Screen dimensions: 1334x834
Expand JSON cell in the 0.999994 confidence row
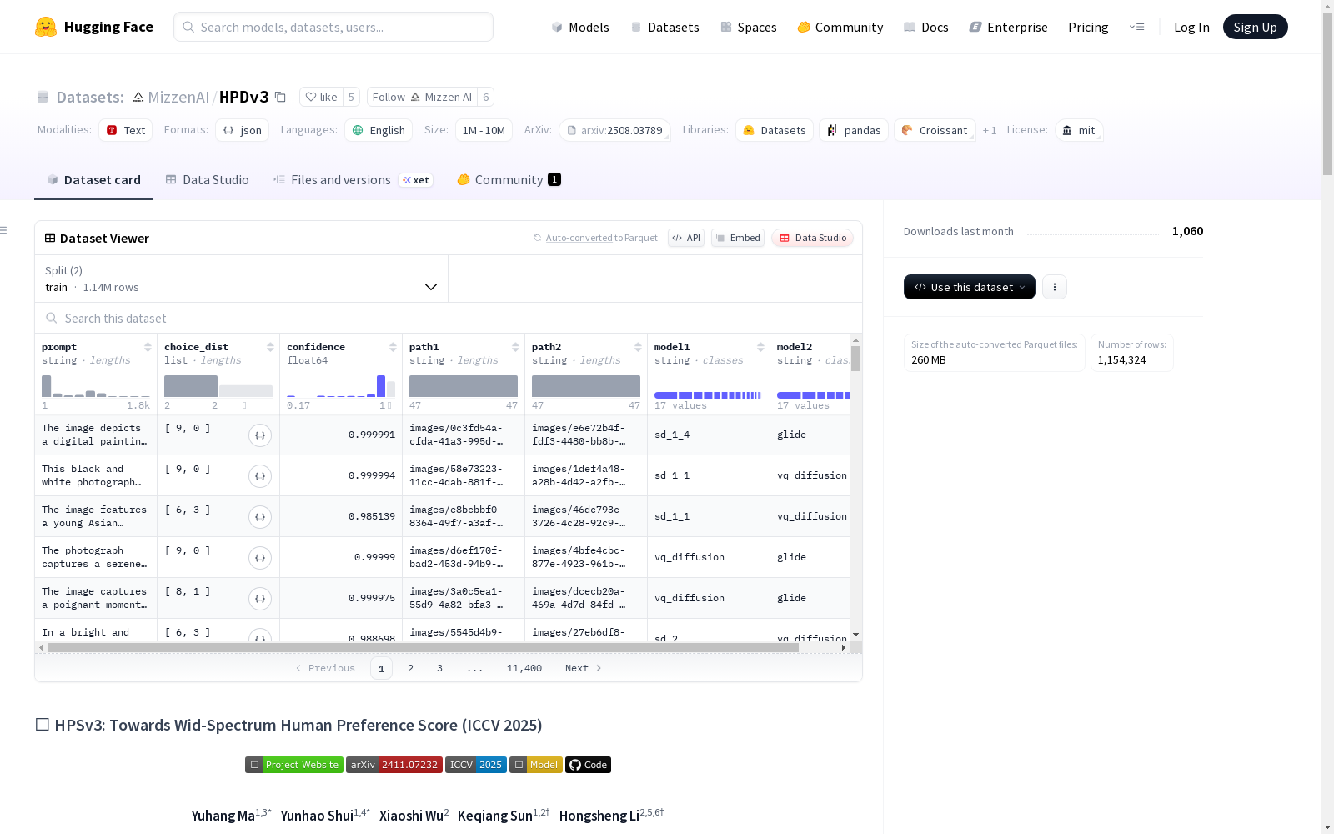click(260, 476)
